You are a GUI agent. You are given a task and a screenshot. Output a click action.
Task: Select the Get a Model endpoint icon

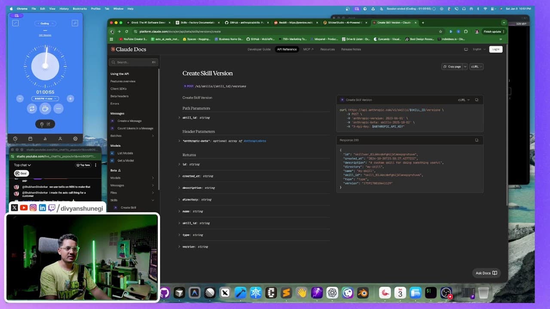point(112,161)
